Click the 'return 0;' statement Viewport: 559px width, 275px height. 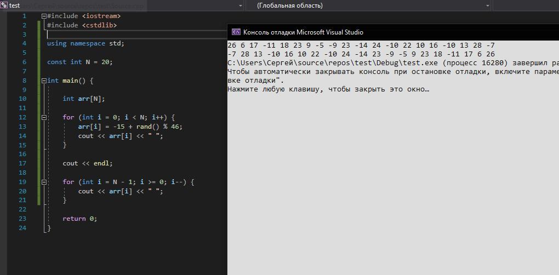(x=80, y=219)
